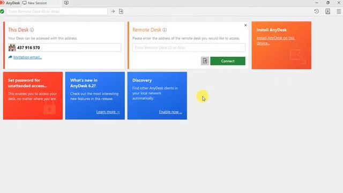Open the session history icon
Image resolution: width=343 pixels, height=193 pixels.
(316, 11)
